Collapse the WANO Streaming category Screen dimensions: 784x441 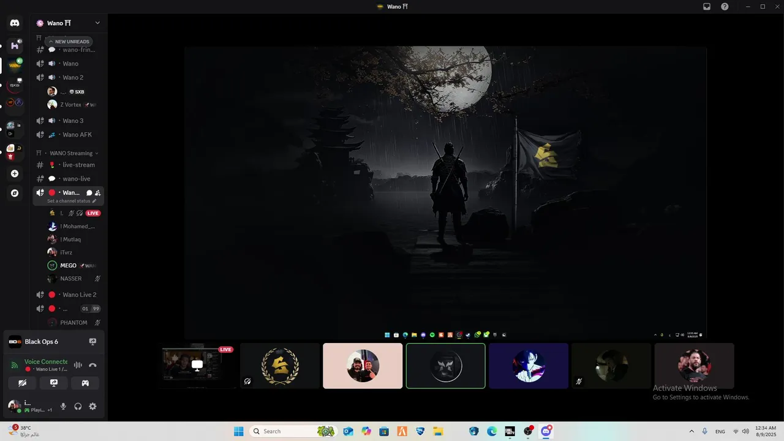pos(71,153)
